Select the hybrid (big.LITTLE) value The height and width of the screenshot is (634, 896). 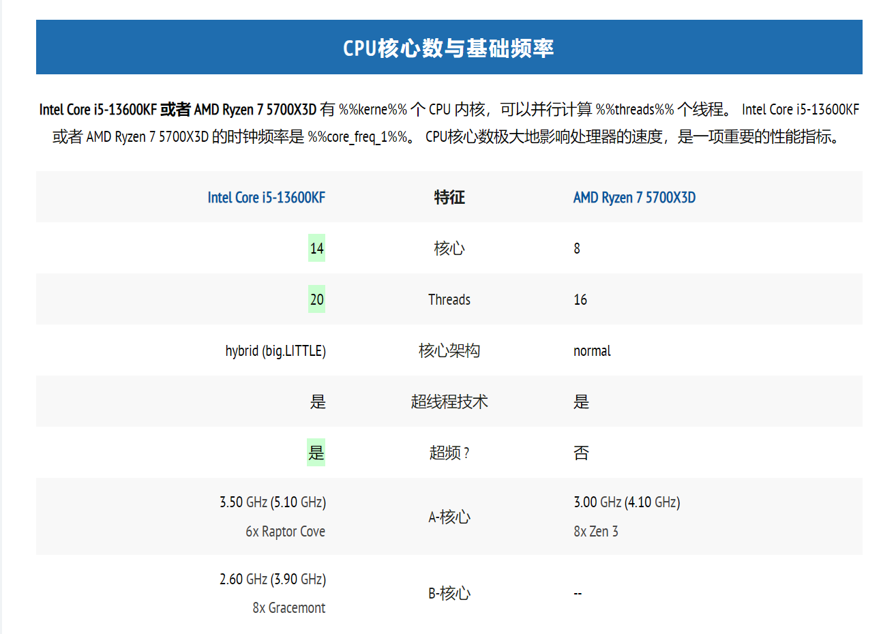pyautogui.click(x=275, y=350)
